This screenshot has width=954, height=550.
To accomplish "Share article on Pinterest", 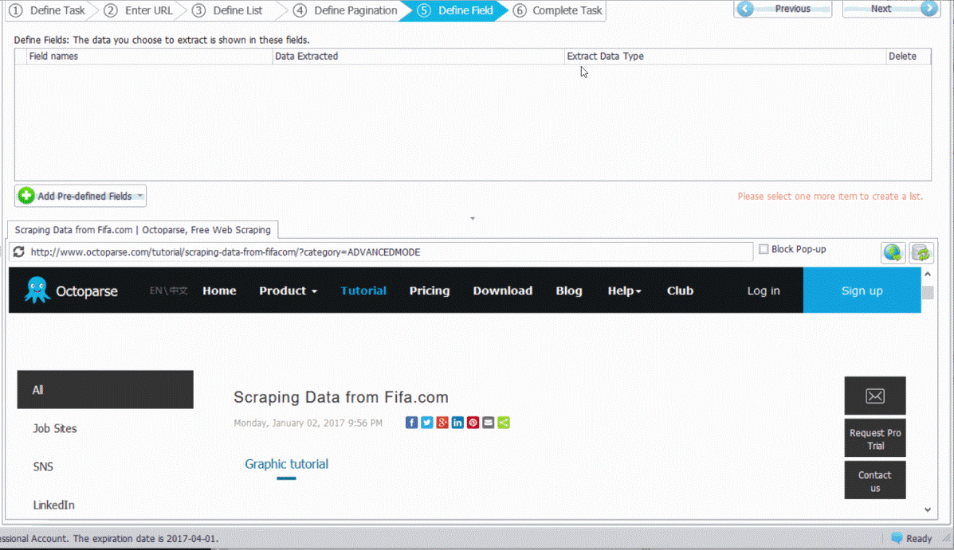I will (x=473, y=423).
